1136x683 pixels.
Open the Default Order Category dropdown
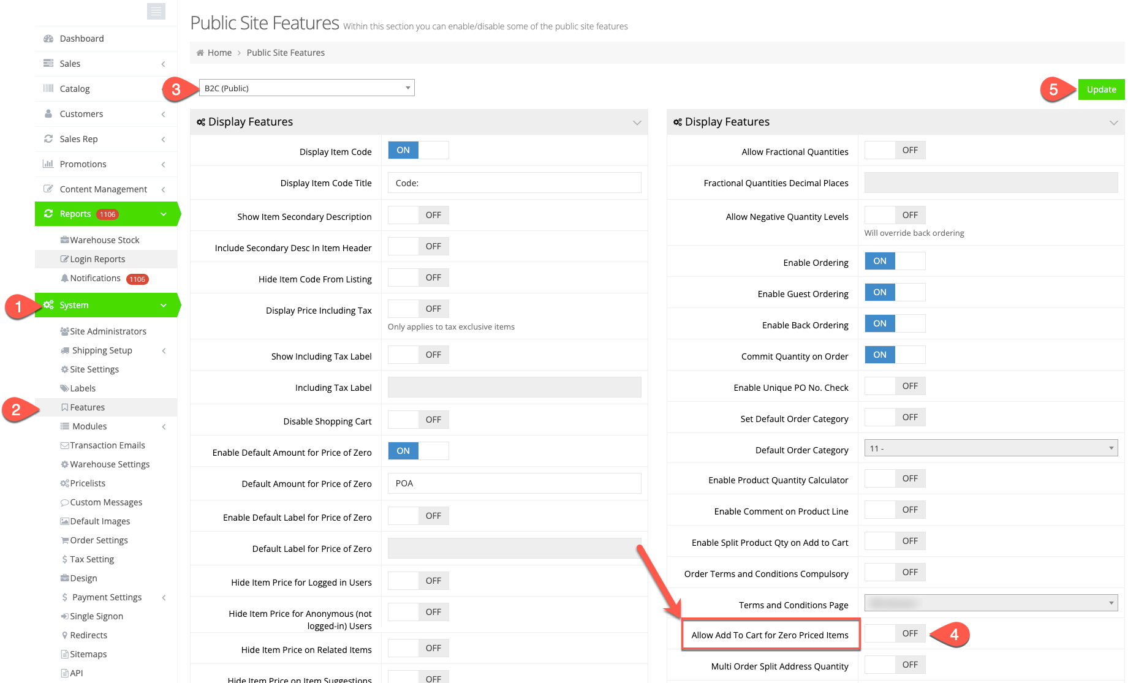[x=991, y=448]
